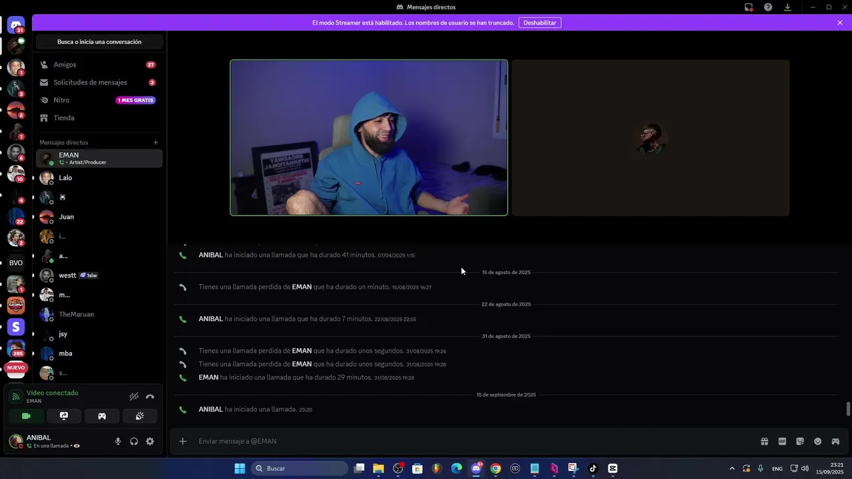Click the taskbar Buscar search box
This screenshot has width=852, height=479.
pos(300,468)
